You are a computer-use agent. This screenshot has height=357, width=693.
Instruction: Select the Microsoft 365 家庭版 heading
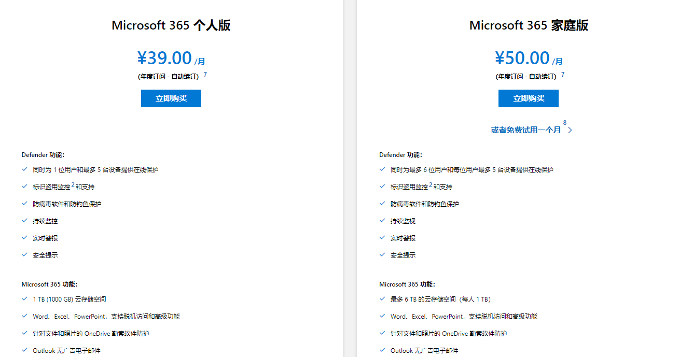[x=528, y=25]
